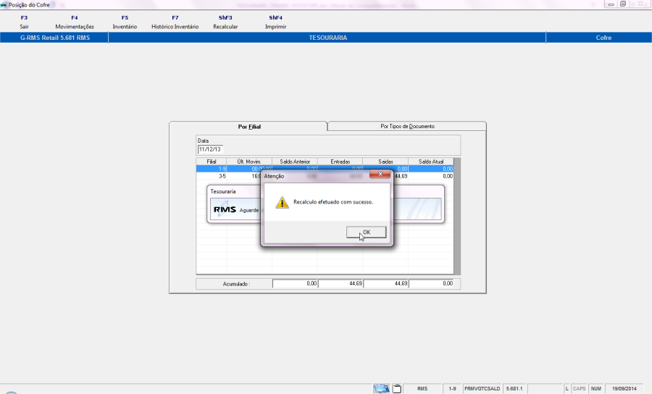Open F4 Movimentações

[75, 22]
